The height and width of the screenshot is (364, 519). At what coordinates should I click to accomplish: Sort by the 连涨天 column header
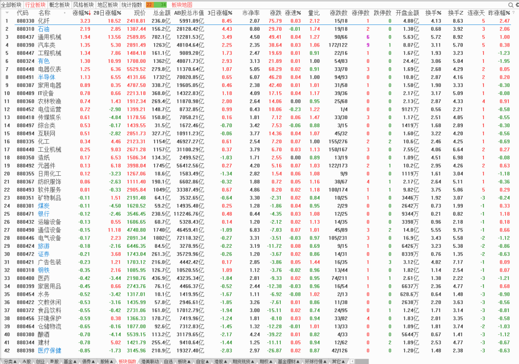tap(476, 13)
